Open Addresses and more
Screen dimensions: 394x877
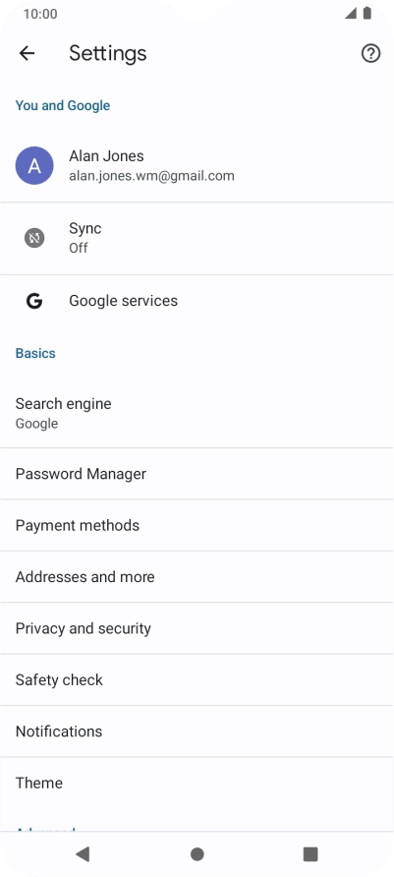click(x=197, y=577)
